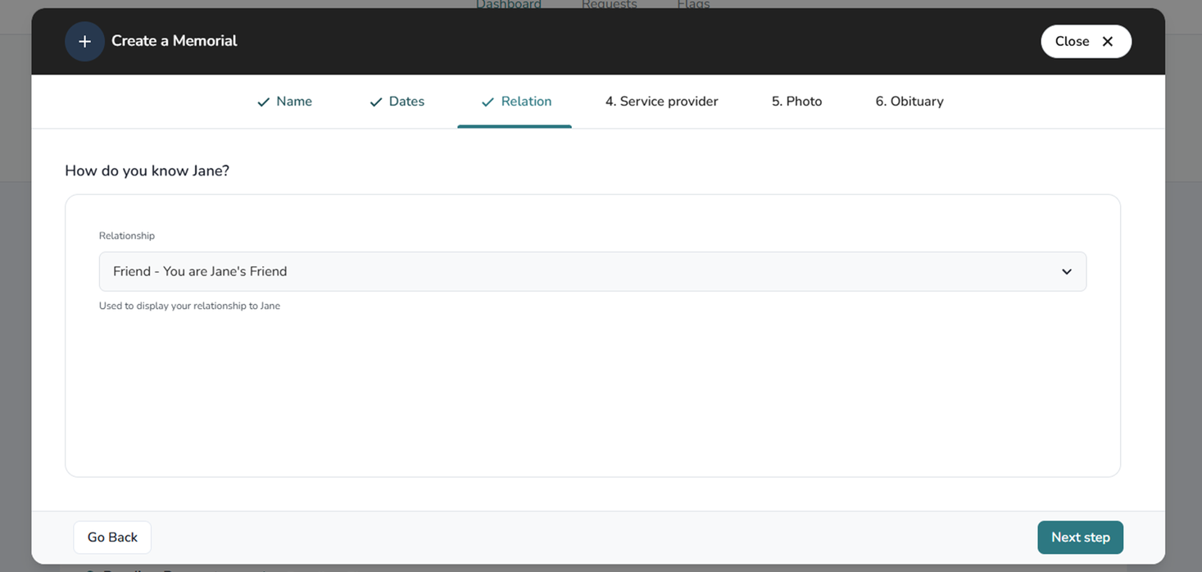Click the plus icon beside Create a Memorial
Viewport: 1202px width, 572px height.
84,42
